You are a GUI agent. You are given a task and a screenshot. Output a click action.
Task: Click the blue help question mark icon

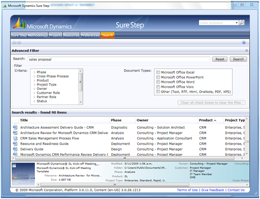click(x=244, y=43)
